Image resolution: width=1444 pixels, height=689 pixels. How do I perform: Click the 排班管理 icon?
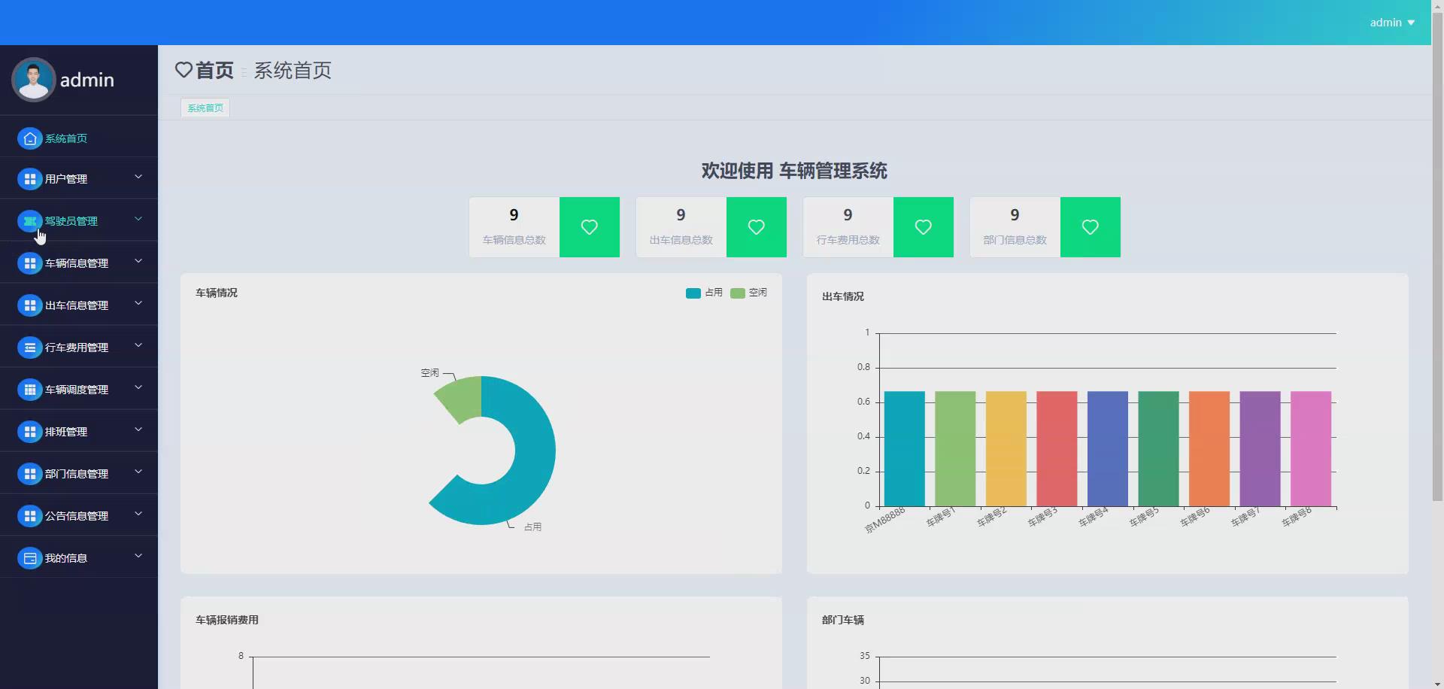click(x=30, y=431)
